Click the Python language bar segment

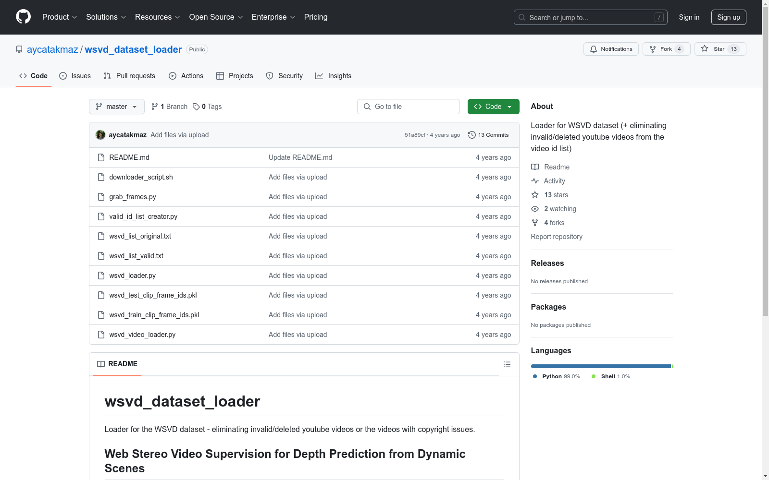coord(601,366)
